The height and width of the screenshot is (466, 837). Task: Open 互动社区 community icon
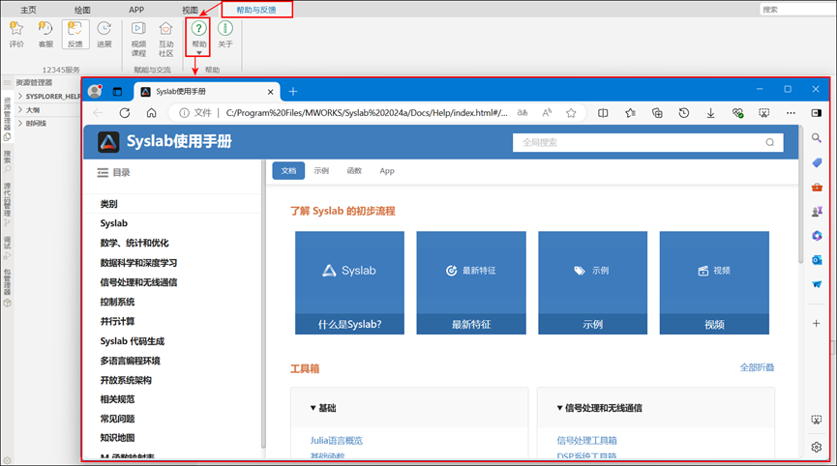pos(166,29)
